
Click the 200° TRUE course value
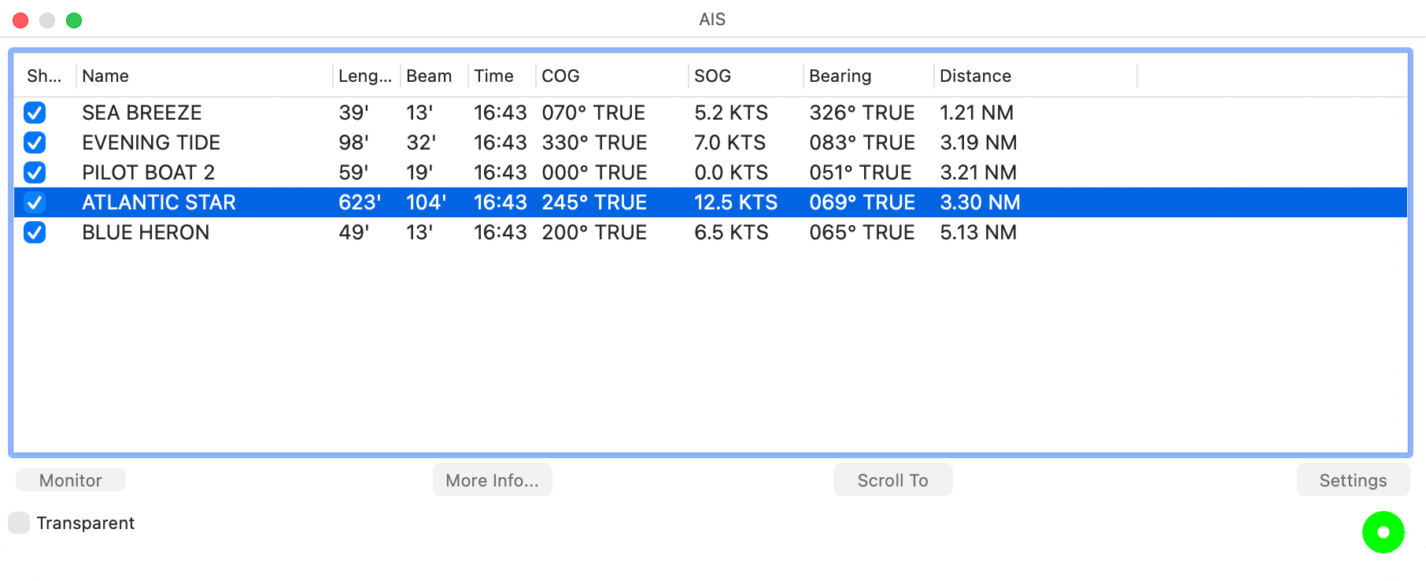click(594, 232)
